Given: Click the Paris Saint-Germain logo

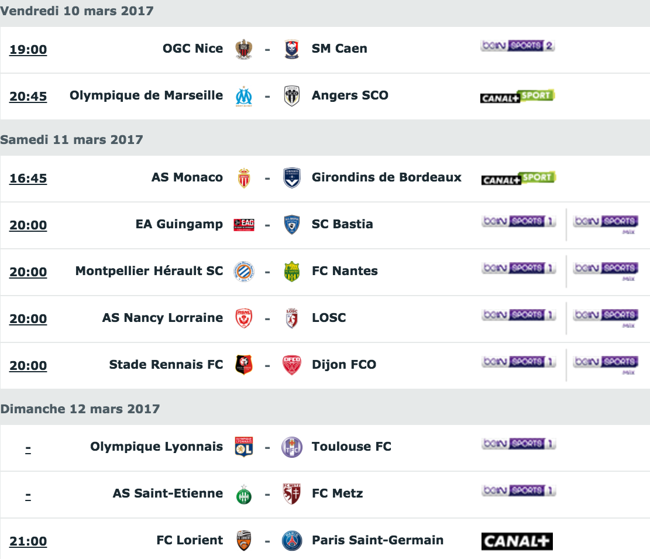Looking at the screenshot, I should point(292,541).
